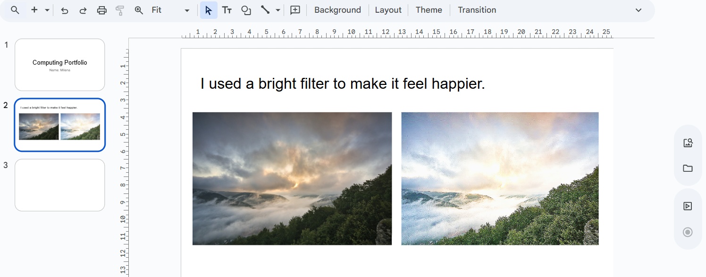Click the search menus magnifier icon

(x=15, y=10)
